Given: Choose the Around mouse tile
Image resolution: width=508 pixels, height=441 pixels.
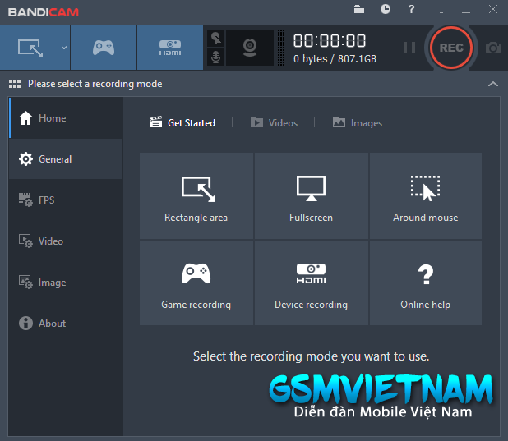Looking at the screenshot, I should coord(425,196).
